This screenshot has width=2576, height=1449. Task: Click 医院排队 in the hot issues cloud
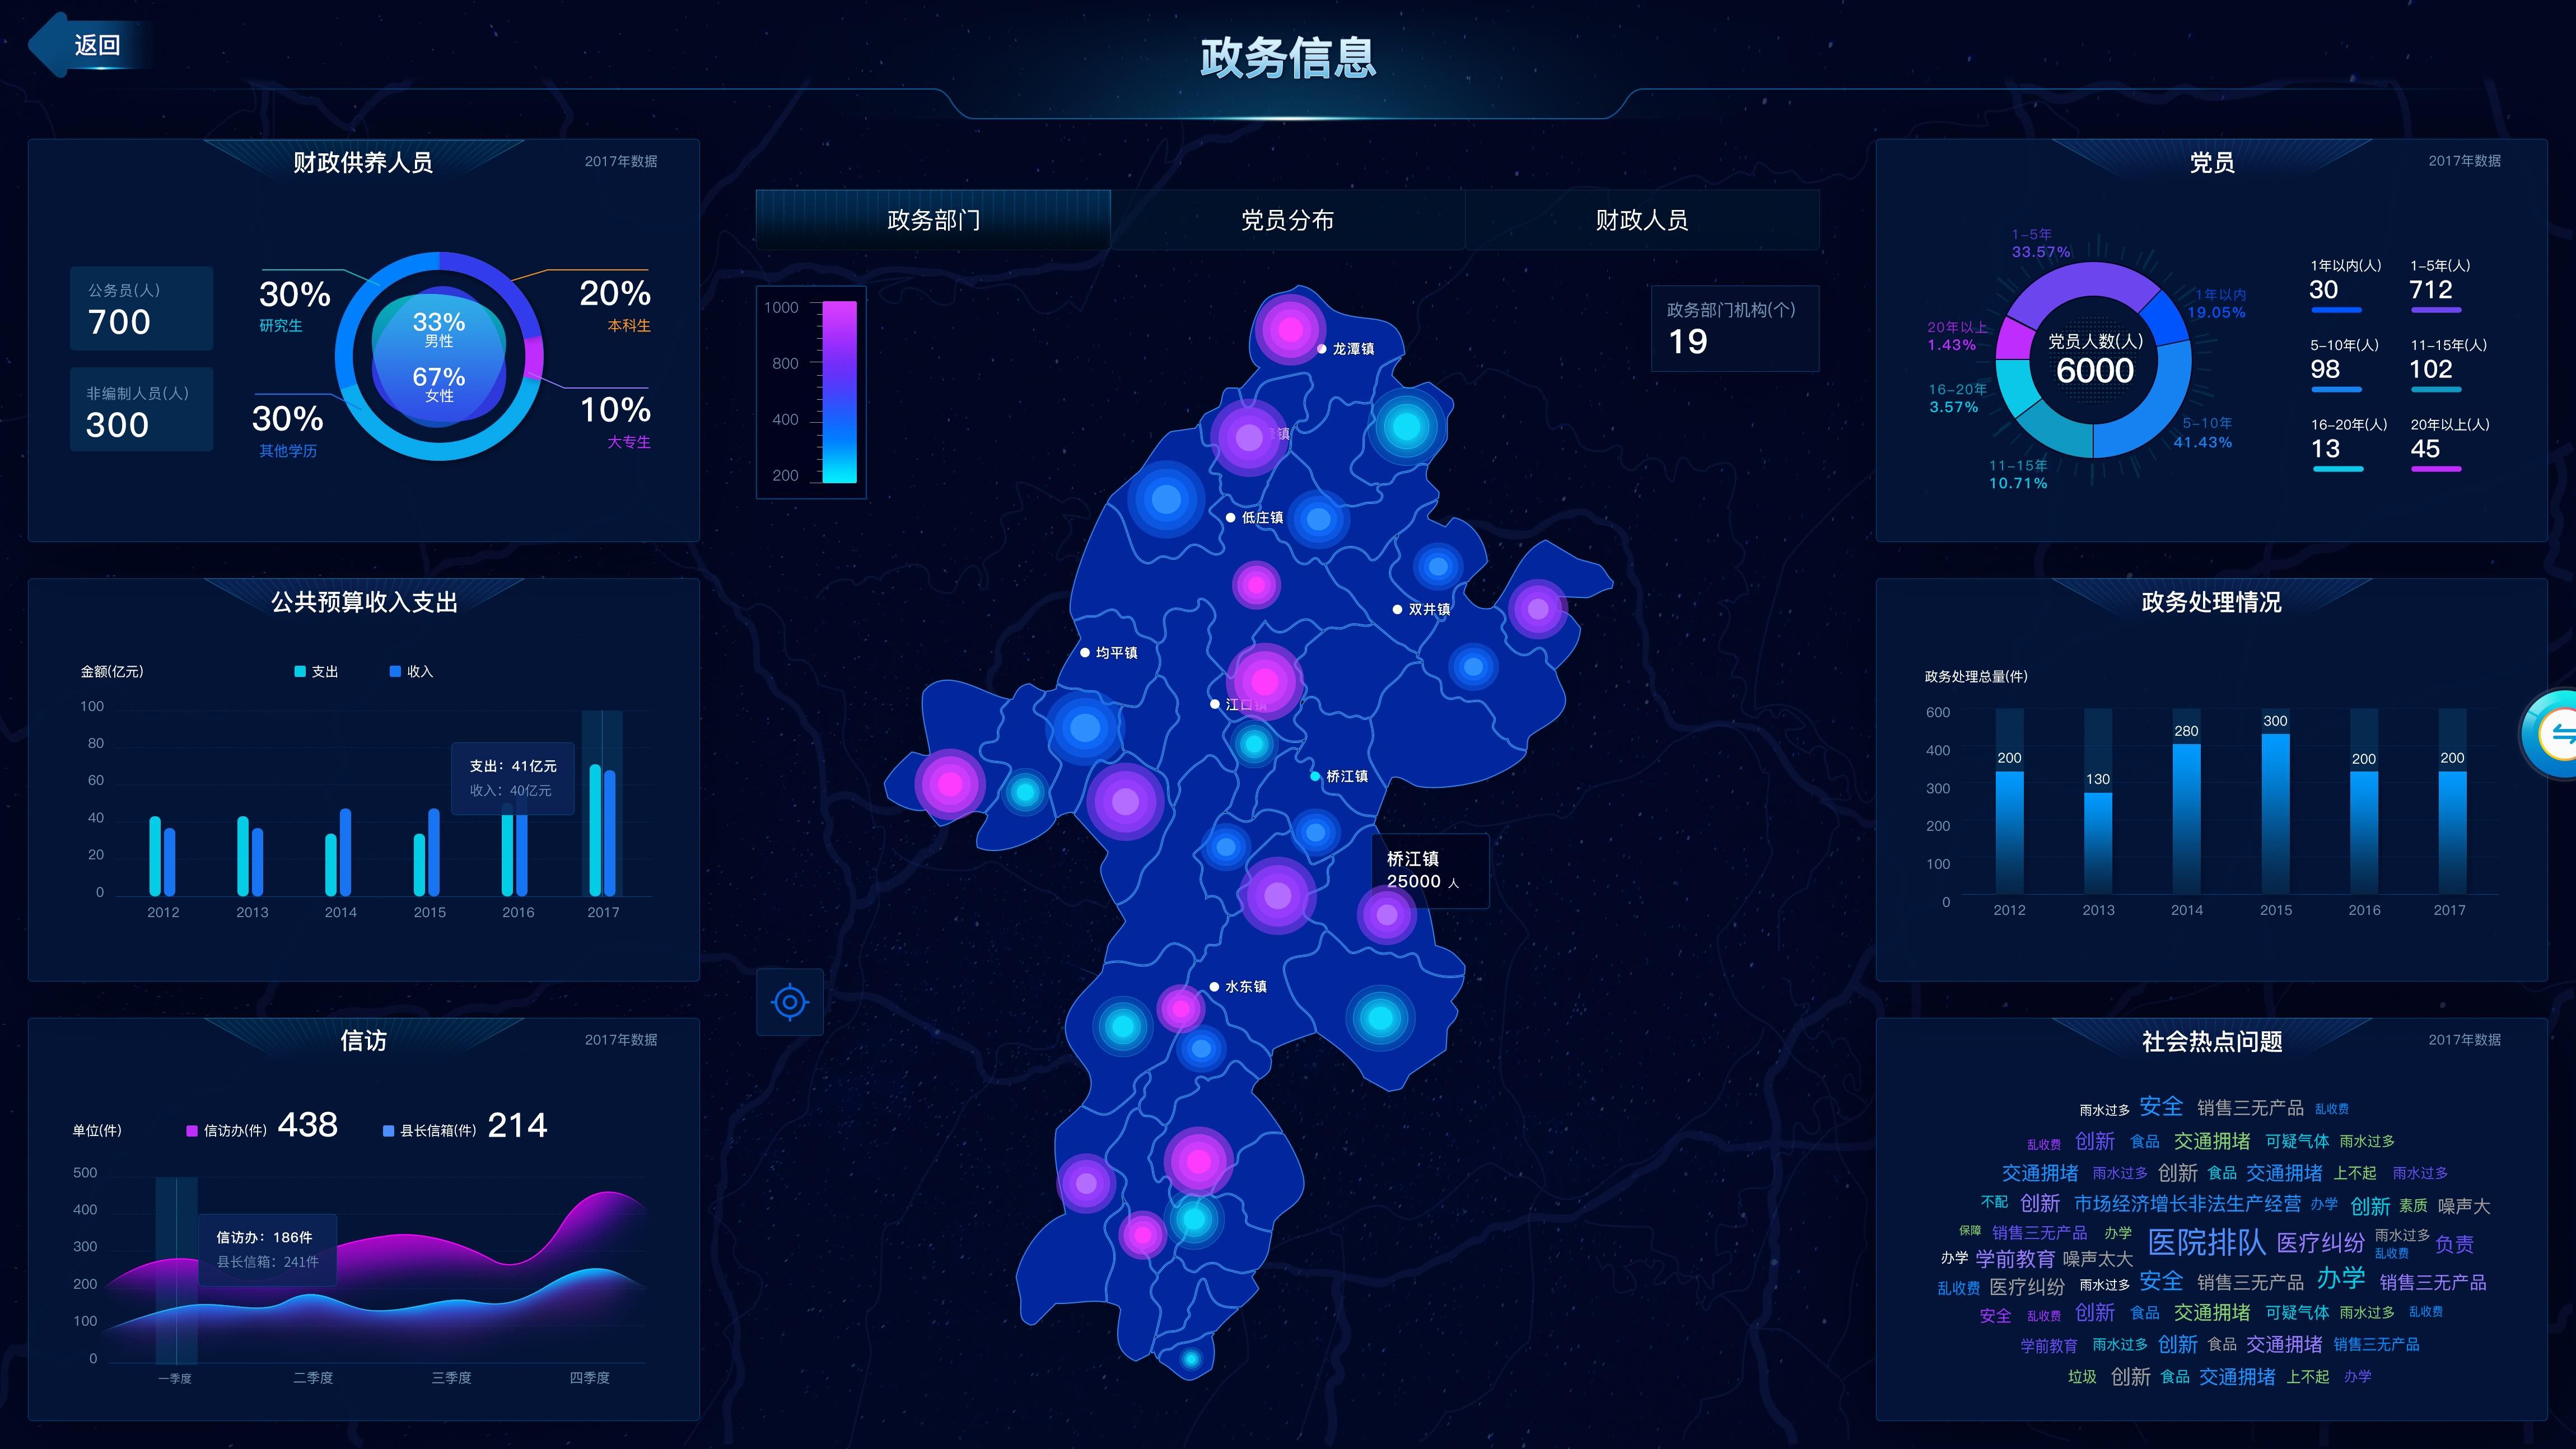tap(2206, 1243)
